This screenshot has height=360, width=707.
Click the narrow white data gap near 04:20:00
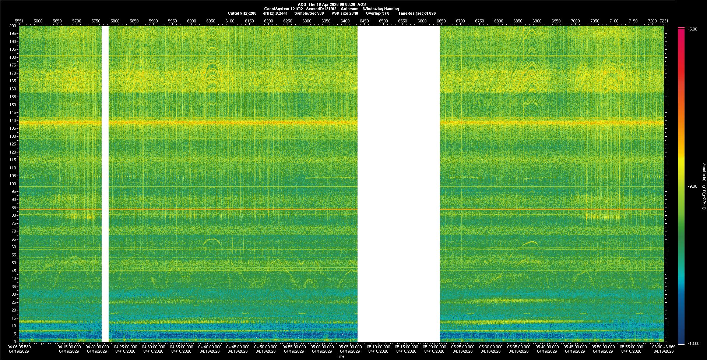pos(105,184)
